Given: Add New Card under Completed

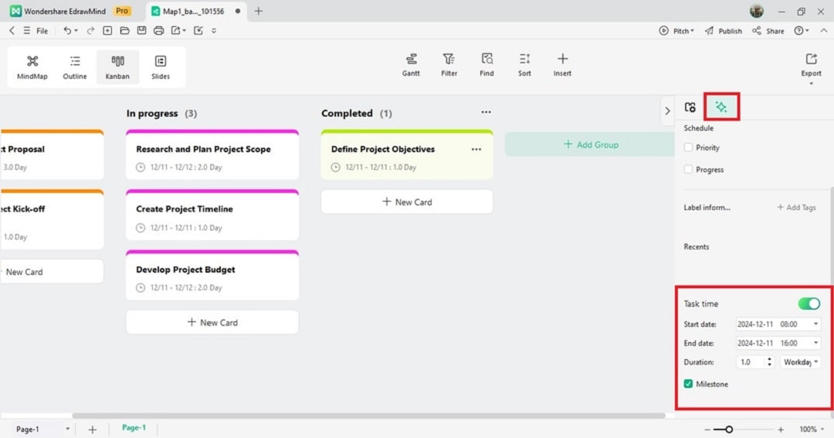Looking at the screenshot, I should [407, 202].
